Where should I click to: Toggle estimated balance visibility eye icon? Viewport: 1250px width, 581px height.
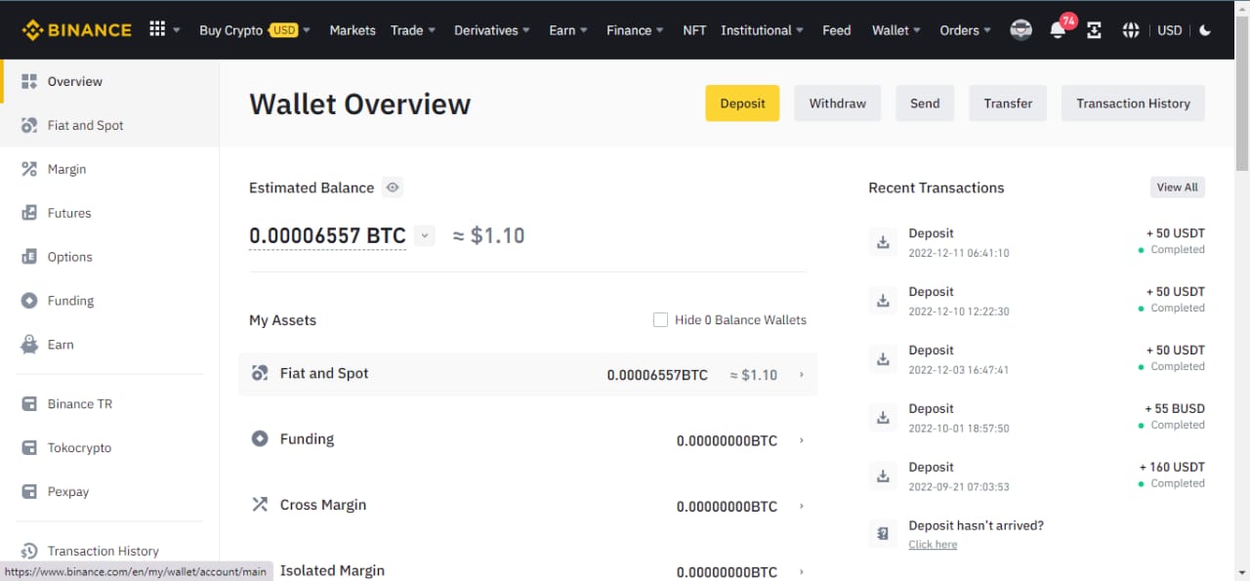393,187
